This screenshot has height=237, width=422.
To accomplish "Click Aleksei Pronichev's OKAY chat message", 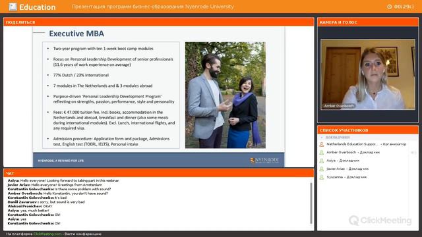I will tap(30, 206).
